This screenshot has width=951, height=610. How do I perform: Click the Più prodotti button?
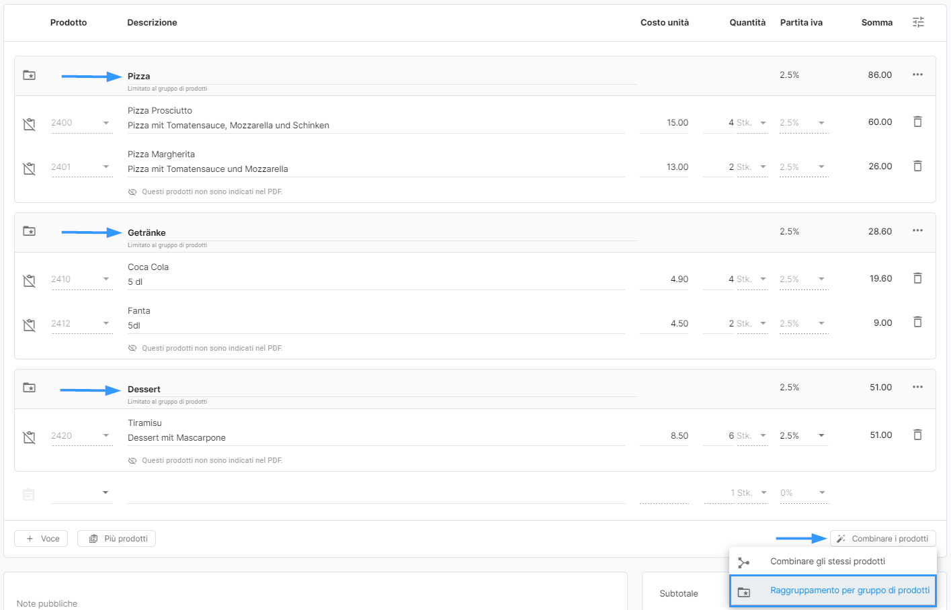(117, 539)
